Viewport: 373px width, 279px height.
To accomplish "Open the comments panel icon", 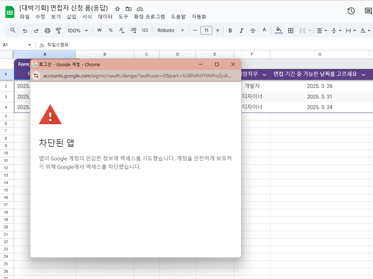I will 368,11.
